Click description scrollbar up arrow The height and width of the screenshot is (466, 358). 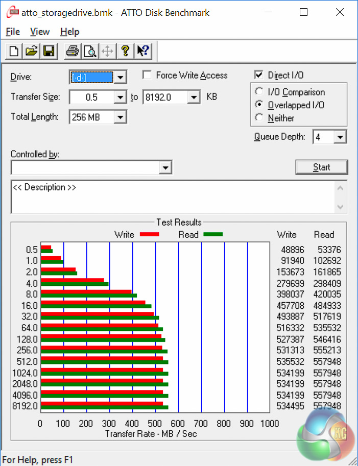pos(341,188)
